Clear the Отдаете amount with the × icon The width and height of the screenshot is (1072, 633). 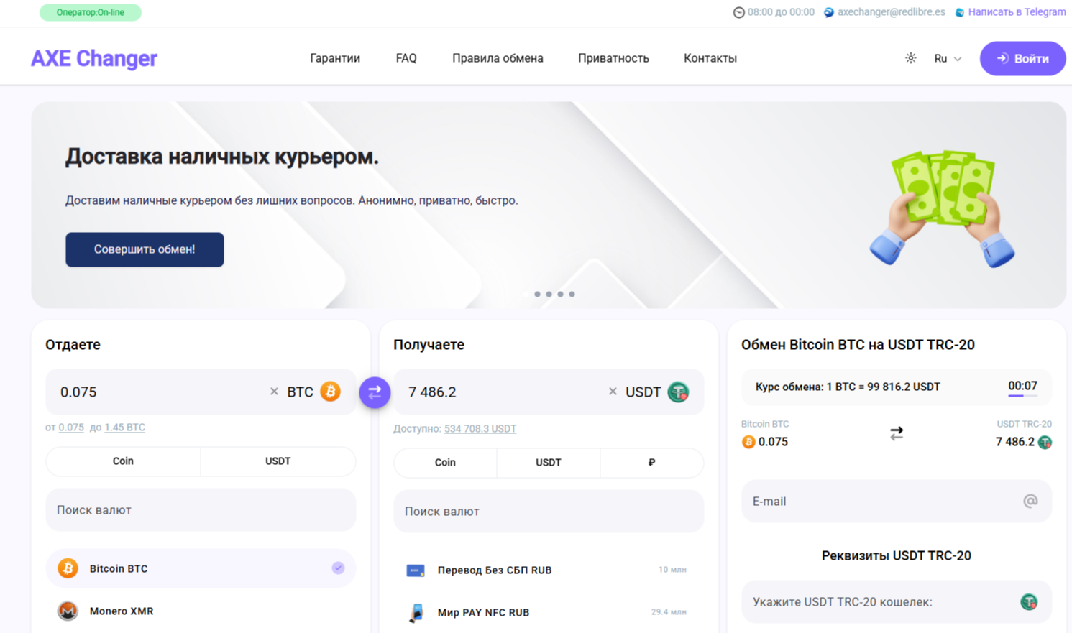274,392
